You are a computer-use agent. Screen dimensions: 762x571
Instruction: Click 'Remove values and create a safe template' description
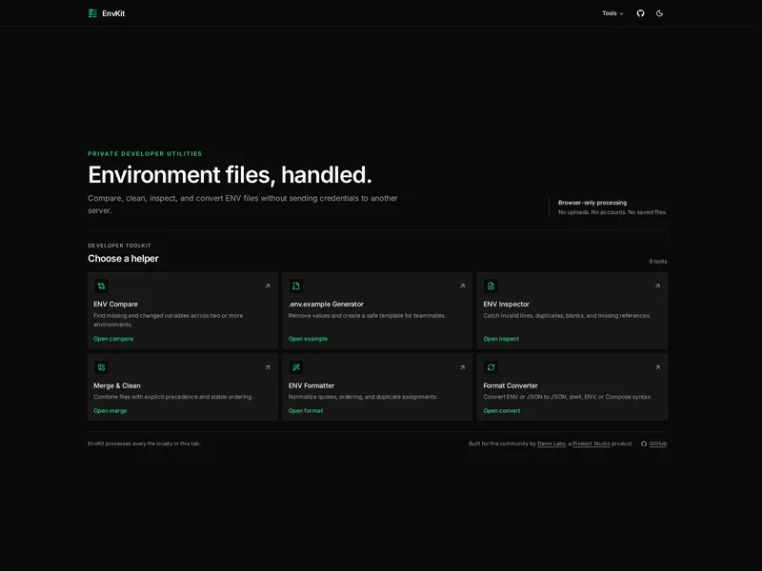tap(367, 316)
